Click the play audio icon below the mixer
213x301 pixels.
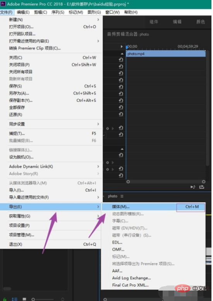click(192, 187)
